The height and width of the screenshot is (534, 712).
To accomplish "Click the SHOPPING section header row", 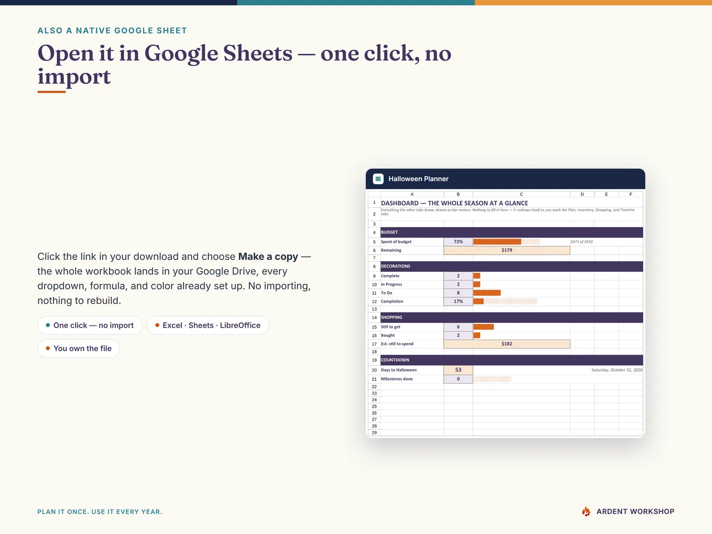I will pyautogui.click(x=512, y=317).
